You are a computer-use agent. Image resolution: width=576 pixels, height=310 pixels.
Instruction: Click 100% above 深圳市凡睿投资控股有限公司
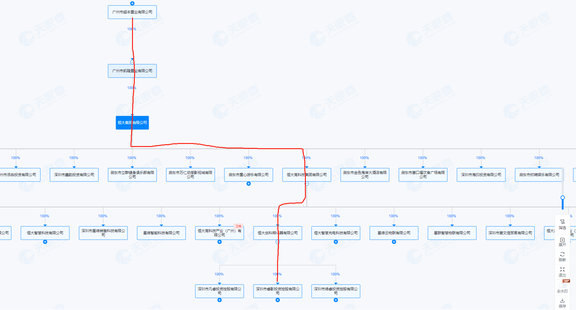219,274
